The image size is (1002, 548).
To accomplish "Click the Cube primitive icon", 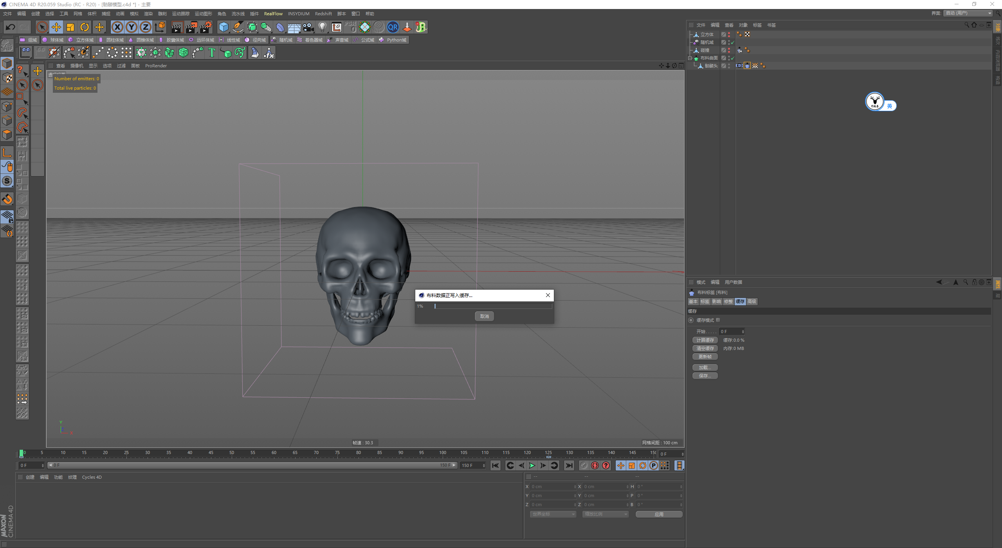I will click(223, 27).
